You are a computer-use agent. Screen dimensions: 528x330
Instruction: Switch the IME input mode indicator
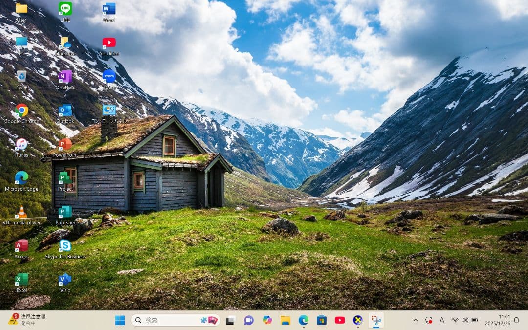(442, 320)
